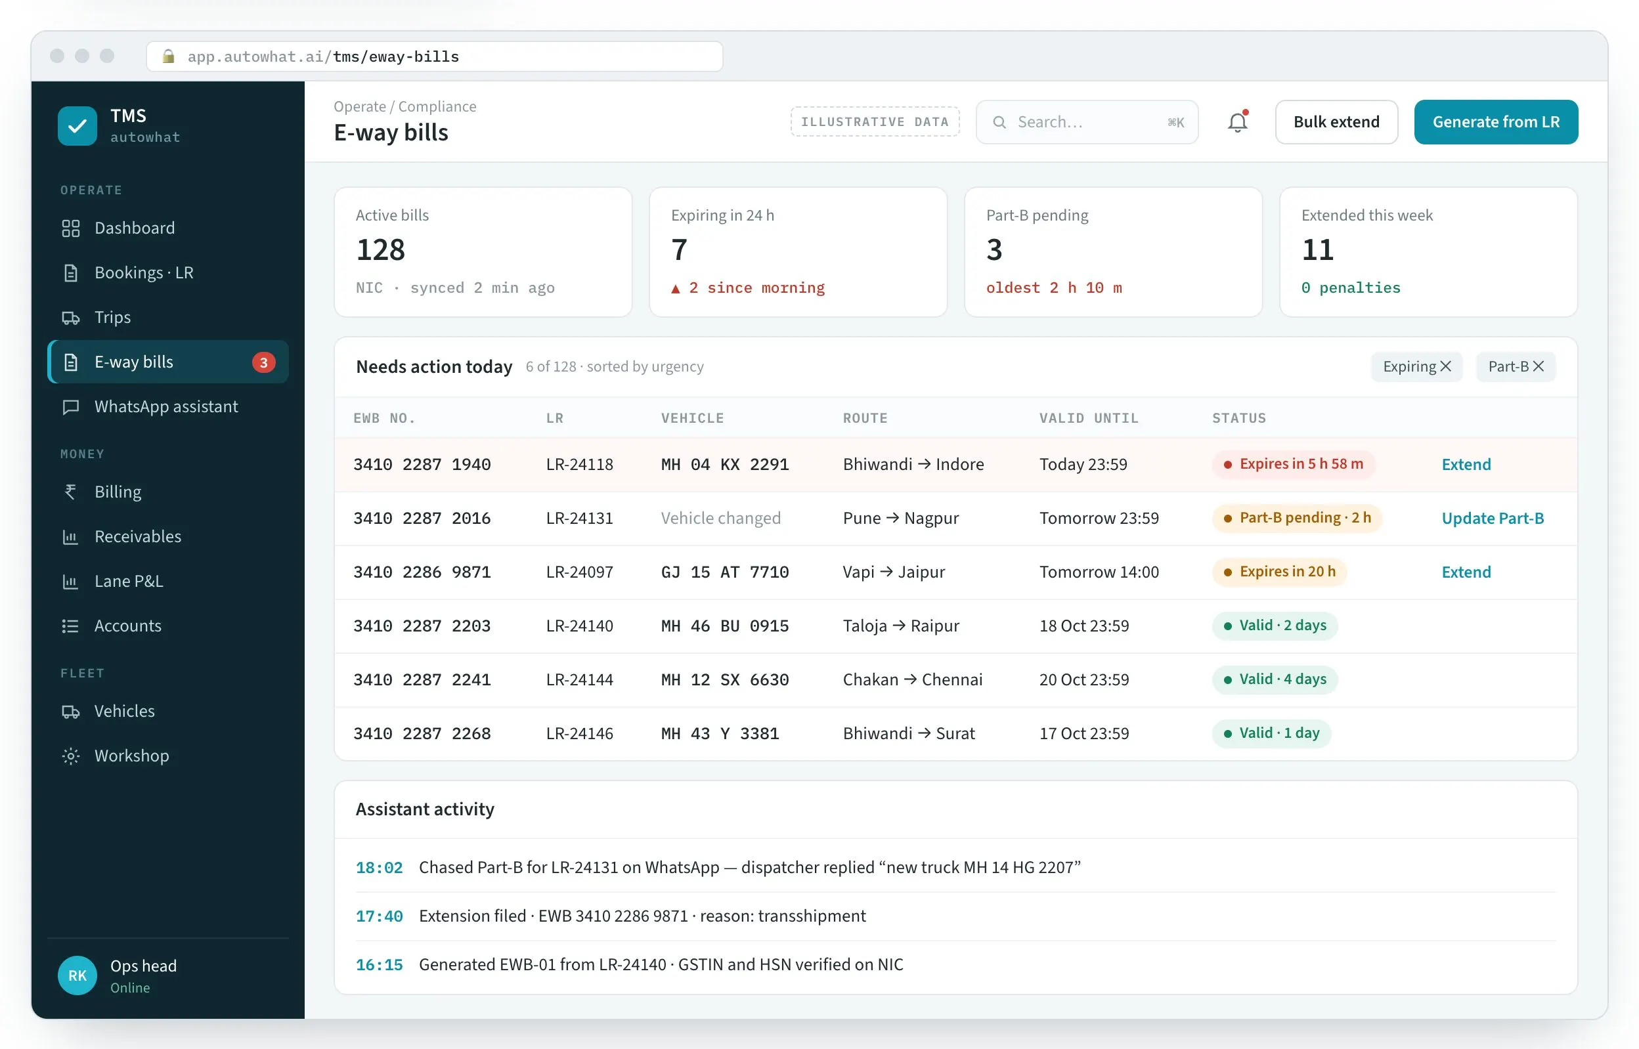Click Extend for the Vapi to Jaipur bill
Image resolution: width=1639 pixels, height=1049 pixels.
coord(1466,572)
